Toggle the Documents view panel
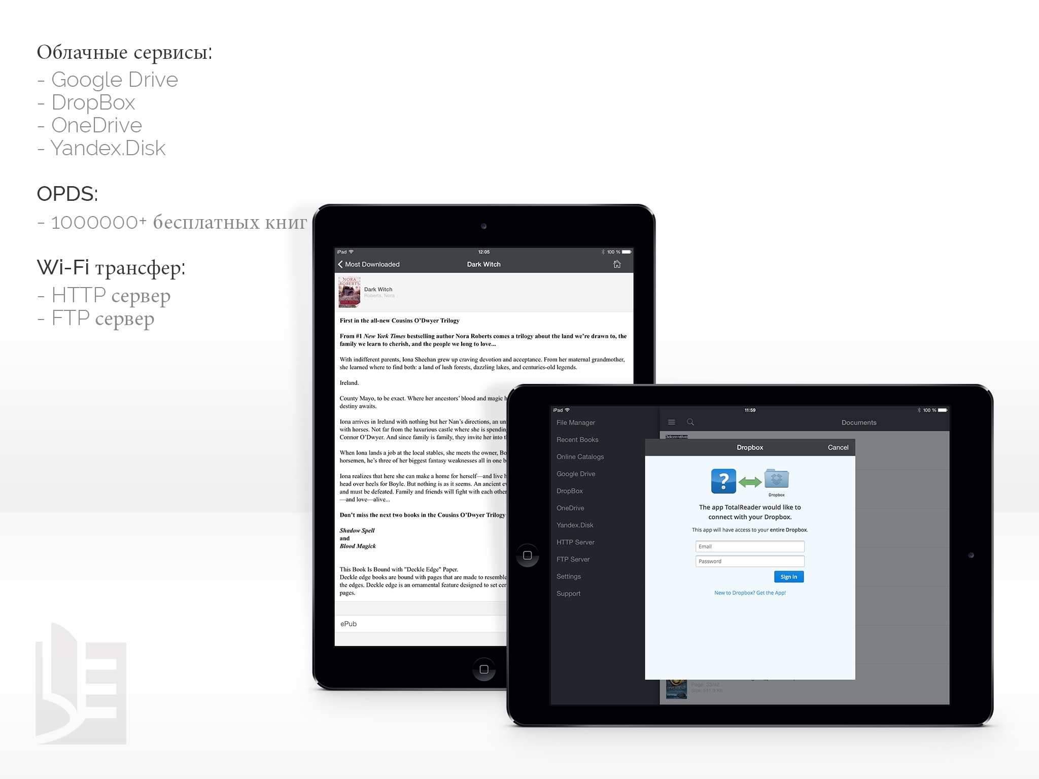1039x779 pixels. 672,422
